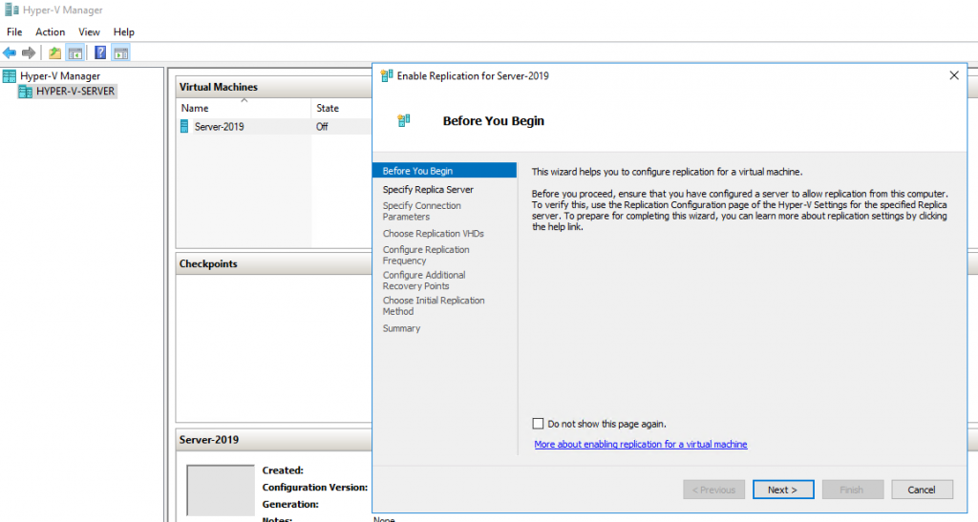Click the Server-2019 details panel header
Screen dimensions: 978x522
tap(274, 440)
